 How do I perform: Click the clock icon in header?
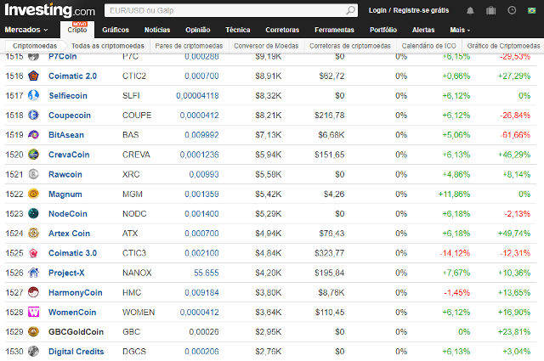[x=512, y=10]
